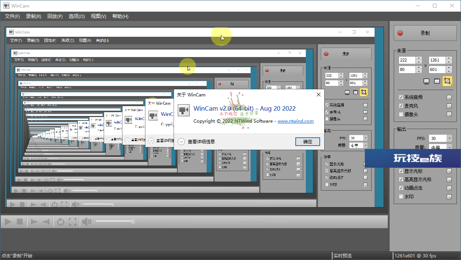Increase the 222 source value with up arrow

[419, 59]
